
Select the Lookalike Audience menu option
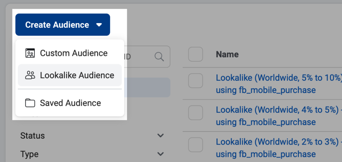click(77, 75)
